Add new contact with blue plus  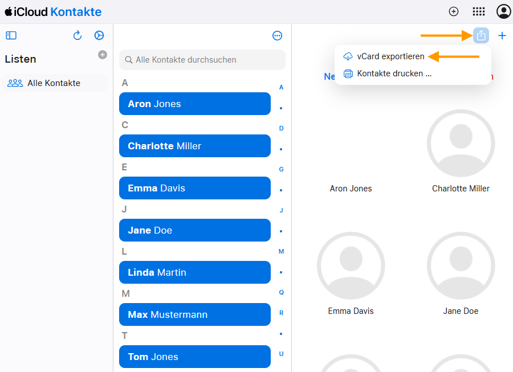point(502,35)
